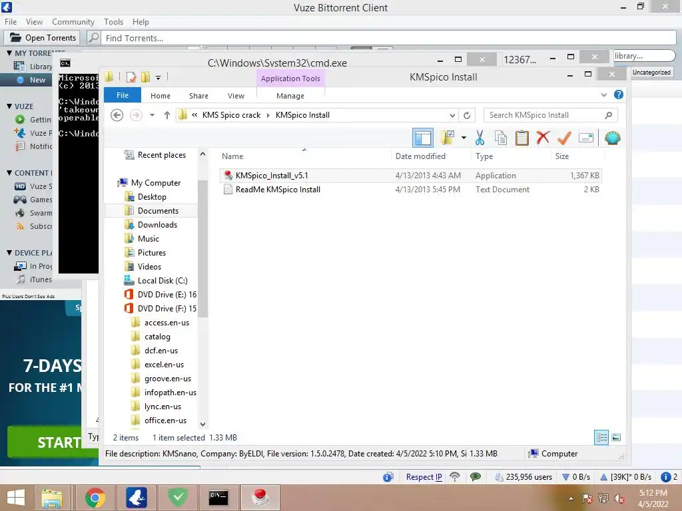This screenshot has height=511, width=682.
Task: Open the recent locations dropdown arrow
Action: click(153, 115)
